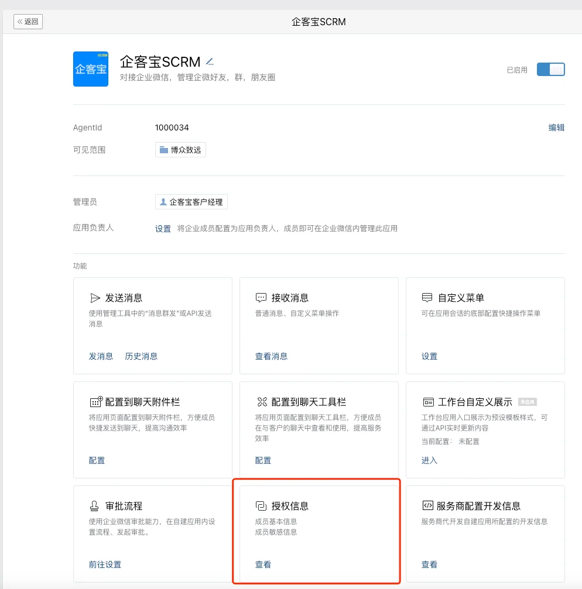Open the 历史消息 link
Image resolution: width=582 pixels, height=589 pixels.
pos(141,356)
